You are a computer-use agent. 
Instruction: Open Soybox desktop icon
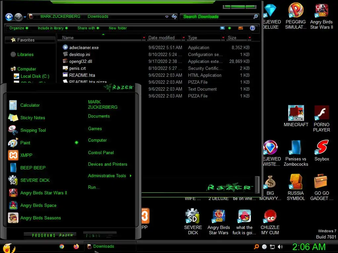click(x=321, y=151)
